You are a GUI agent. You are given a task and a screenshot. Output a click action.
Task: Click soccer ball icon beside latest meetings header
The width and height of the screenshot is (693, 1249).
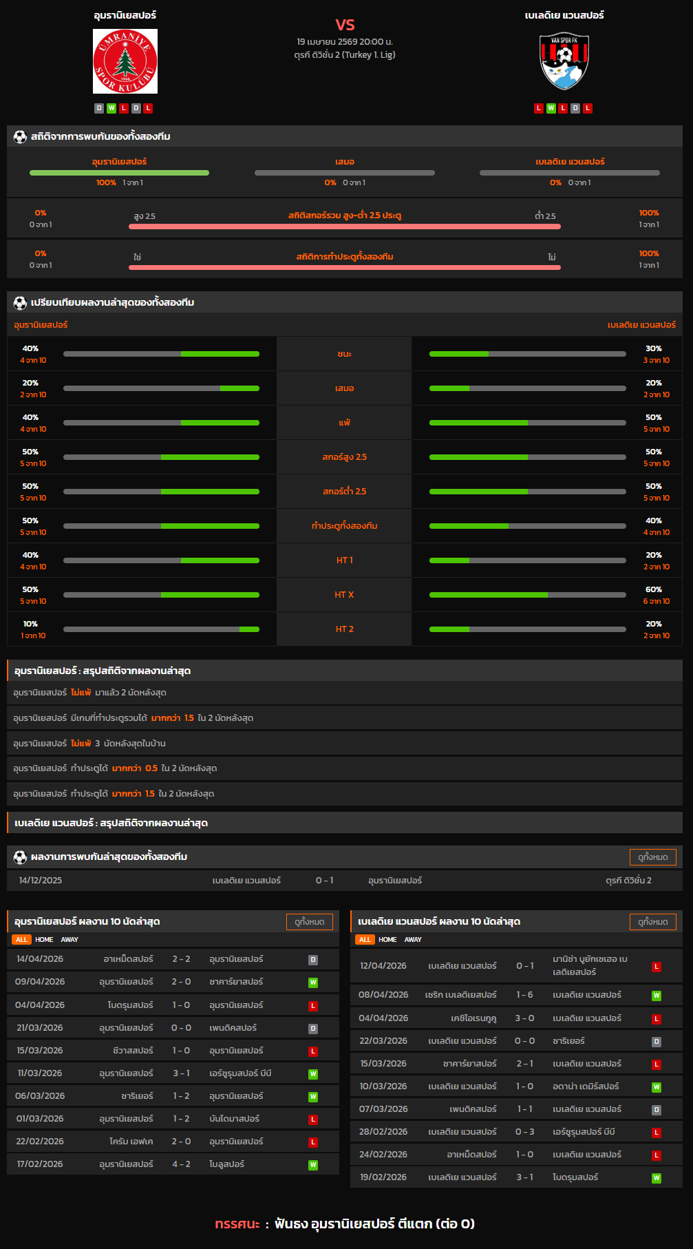click(20, 857)
